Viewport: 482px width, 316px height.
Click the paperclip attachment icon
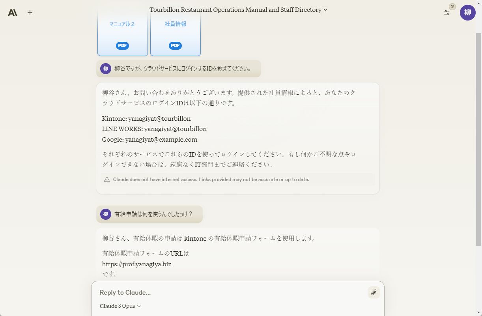click(x=374, y=292)
